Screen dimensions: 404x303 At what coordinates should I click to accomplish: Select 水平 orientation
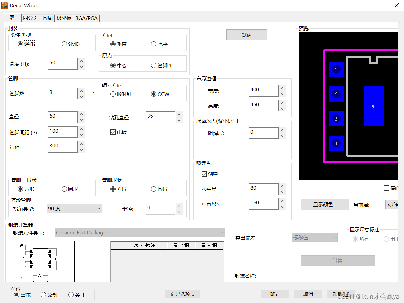click(x=154, y=43)
